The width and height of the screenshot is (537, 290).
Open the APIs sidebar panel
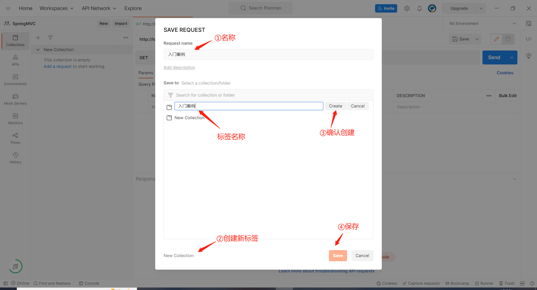pyautogui.click(x=15, y=60)
